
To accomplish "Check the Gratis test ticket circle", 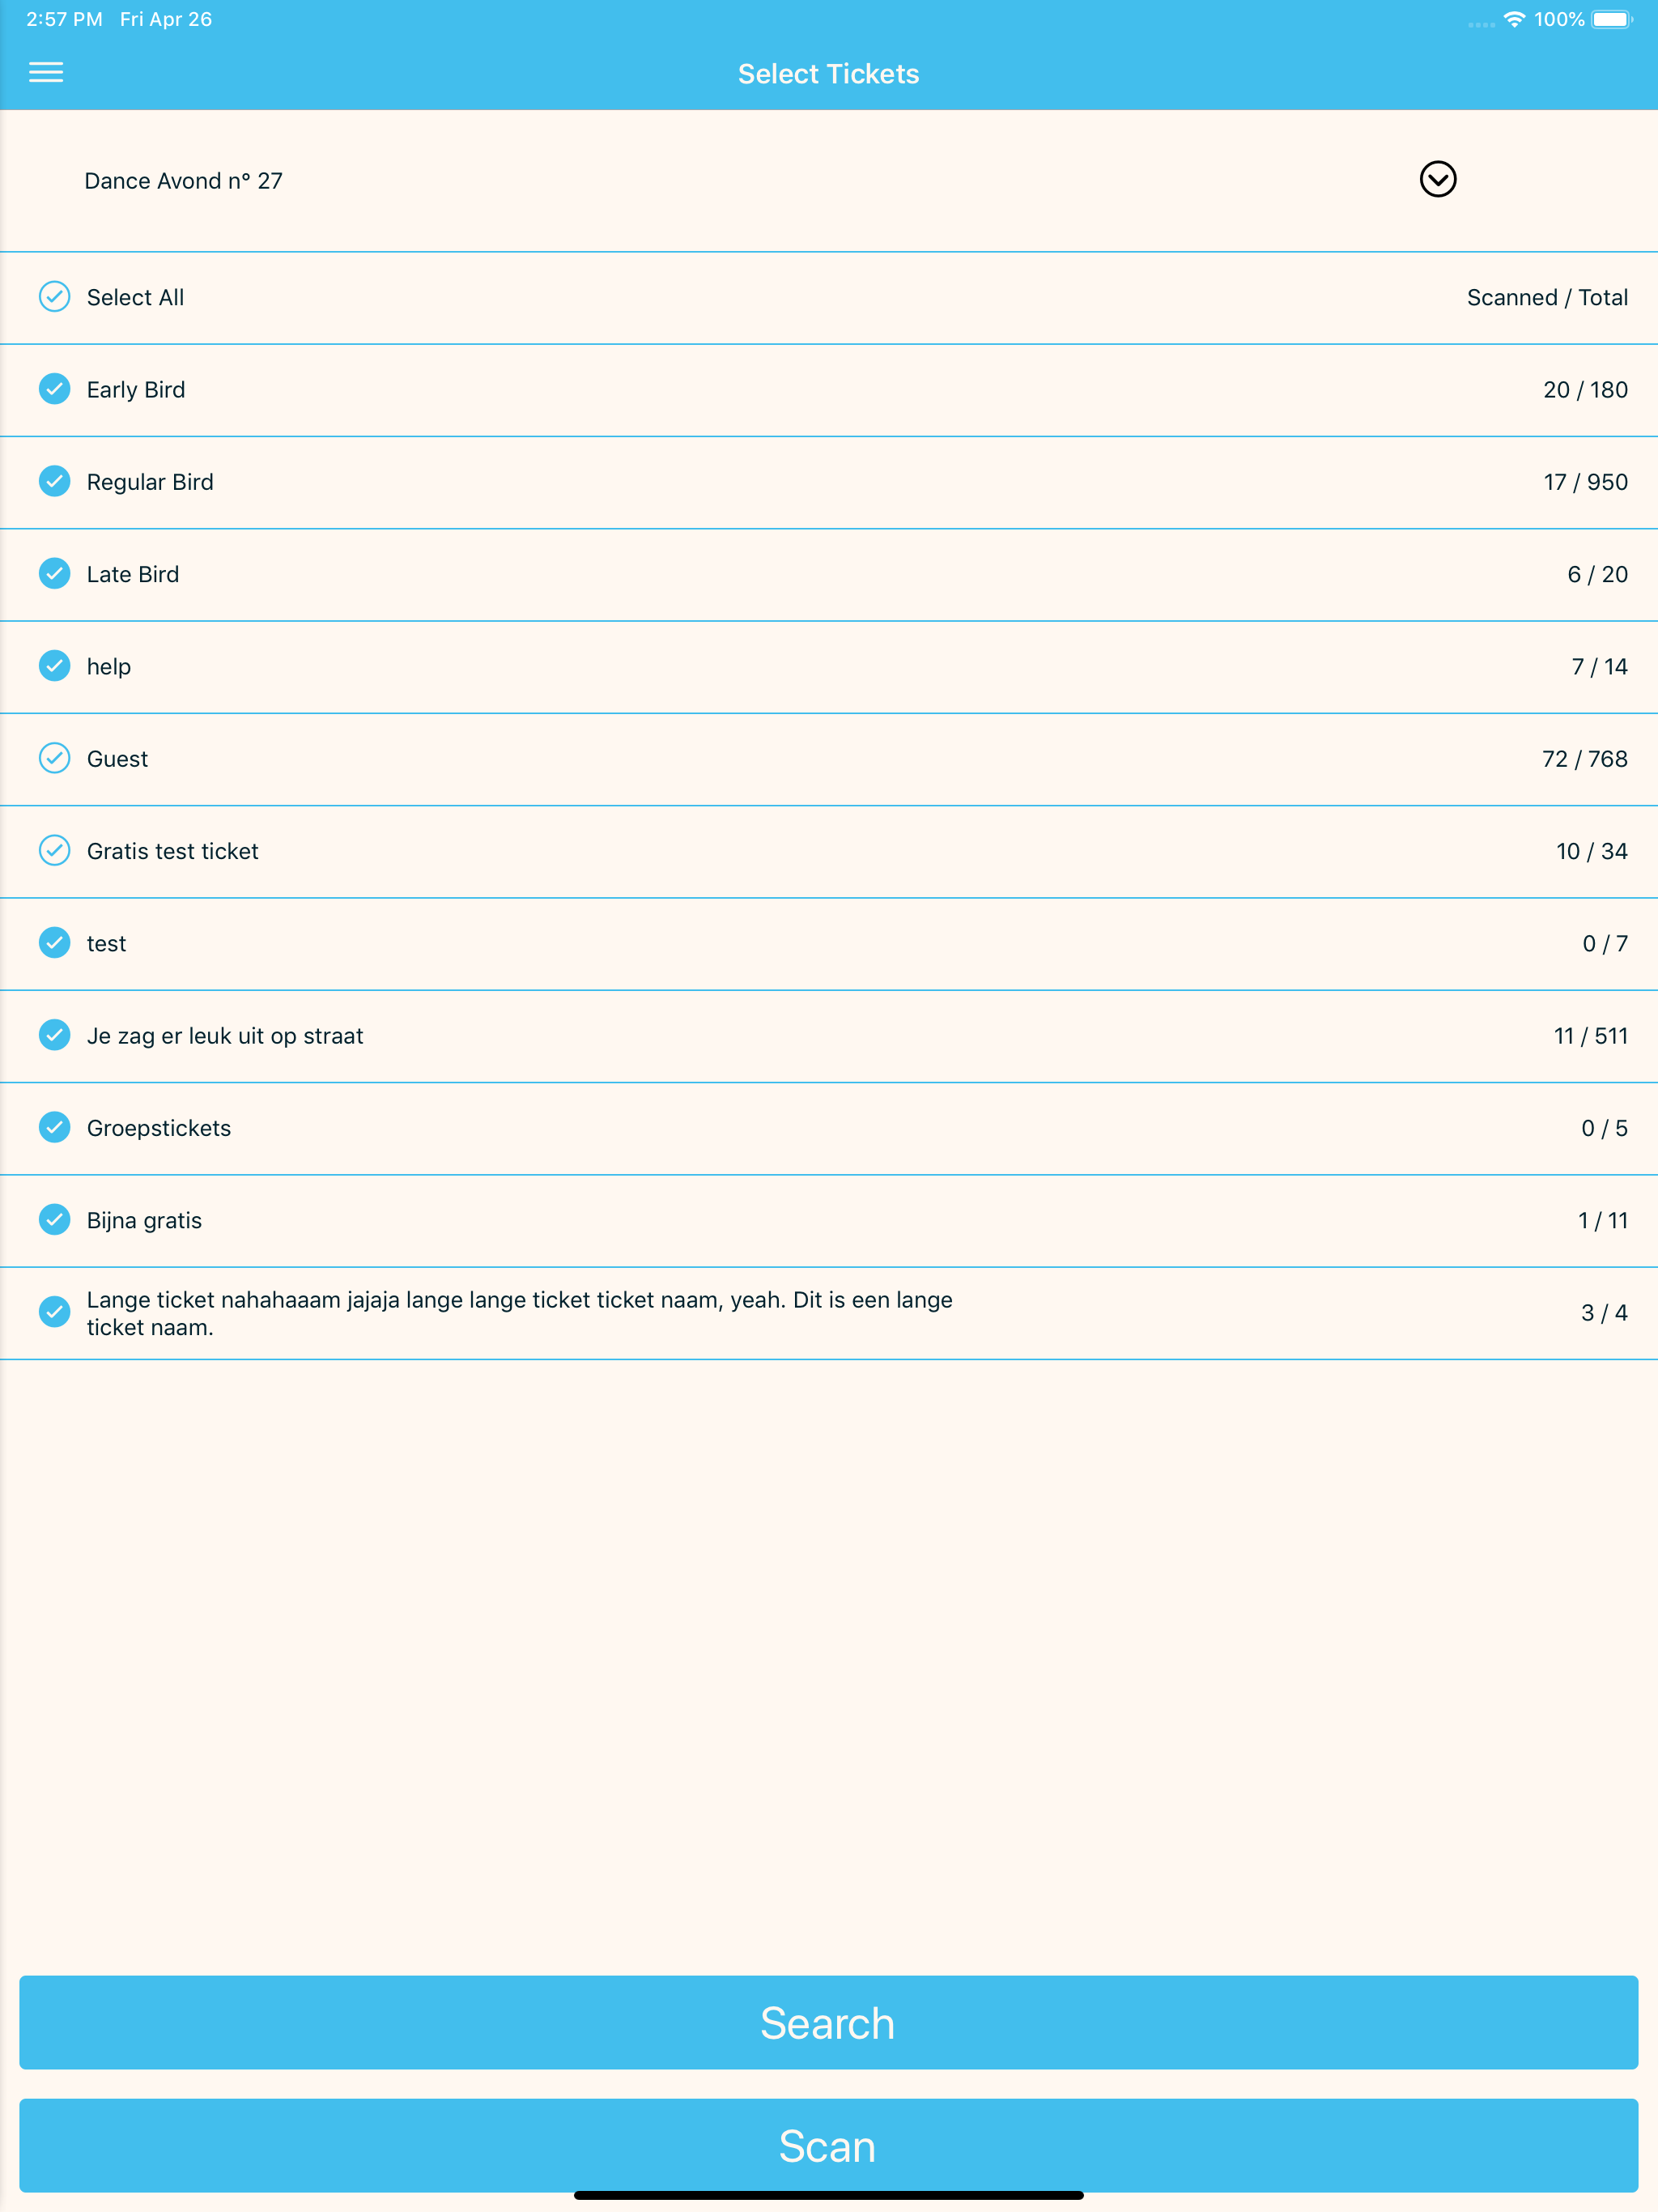I will pyautogui.click(x=54, y=851).
